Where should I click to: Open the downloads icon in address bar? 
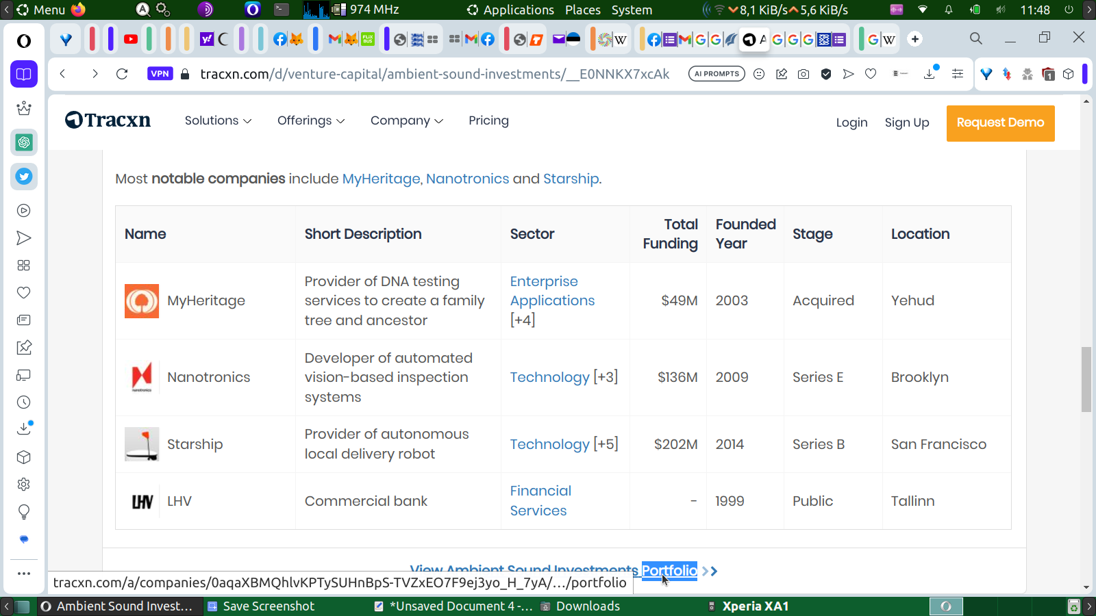[x=930, y=74]
